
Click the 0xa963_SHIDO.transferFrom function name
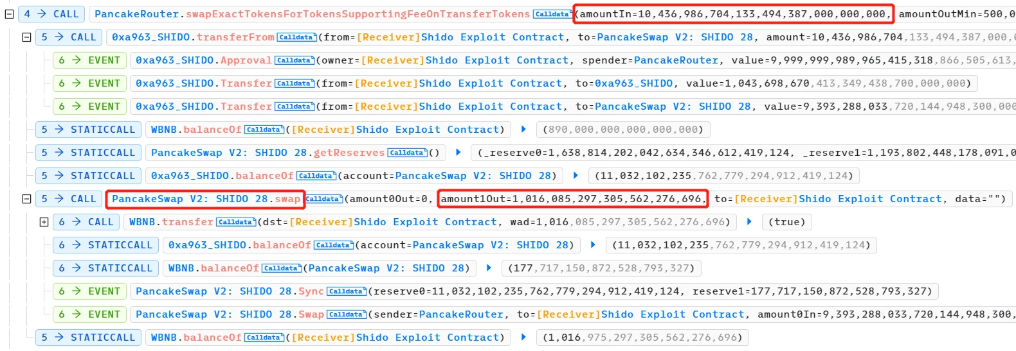click(x=235, y=37)
